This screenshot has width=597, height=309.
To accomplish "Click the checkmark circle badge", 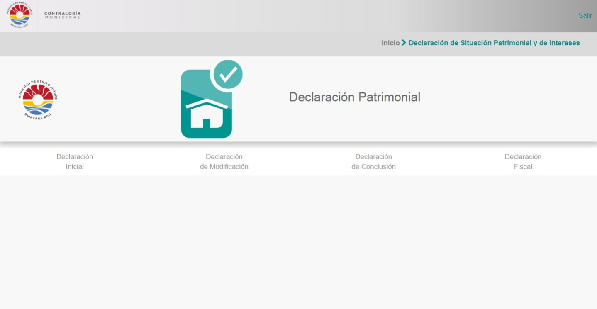I will (x=227, y=74).
